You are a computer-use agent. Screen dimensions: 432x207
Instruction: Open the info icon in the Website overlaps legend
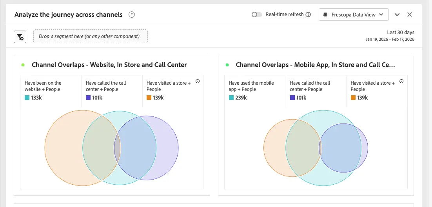[198, 81]
